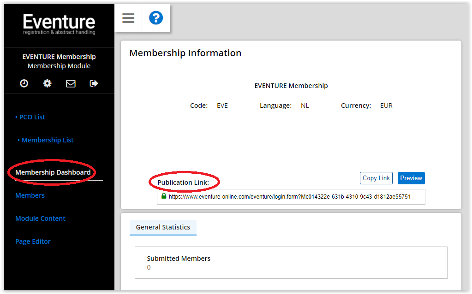Click the Membership Information heading
Viewport: 472px width, 294px height.
point(185,53)
